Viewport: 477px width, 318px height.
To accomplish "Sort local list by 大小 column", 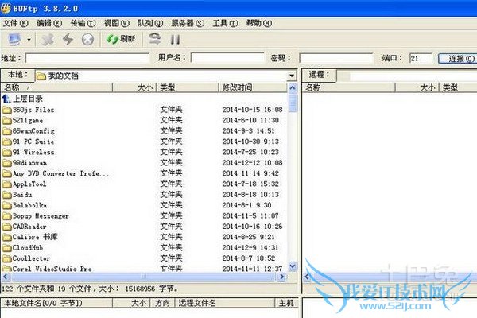I will point(134,87).
